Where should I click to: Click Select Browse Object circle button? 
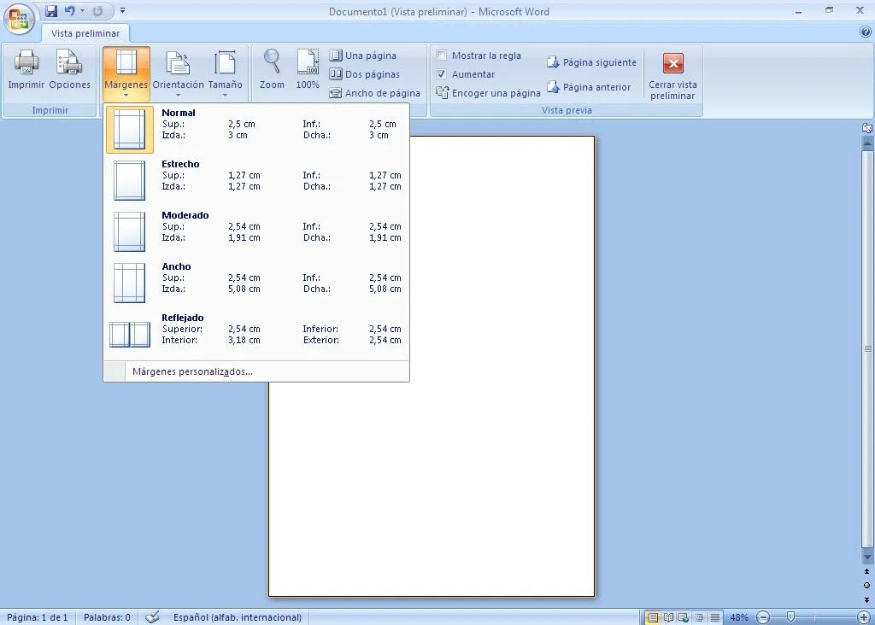(x=866, y=586)
